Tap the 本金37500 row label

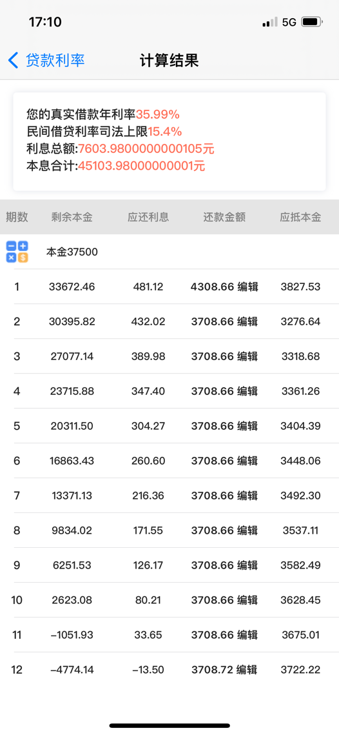tap(72, 252)
